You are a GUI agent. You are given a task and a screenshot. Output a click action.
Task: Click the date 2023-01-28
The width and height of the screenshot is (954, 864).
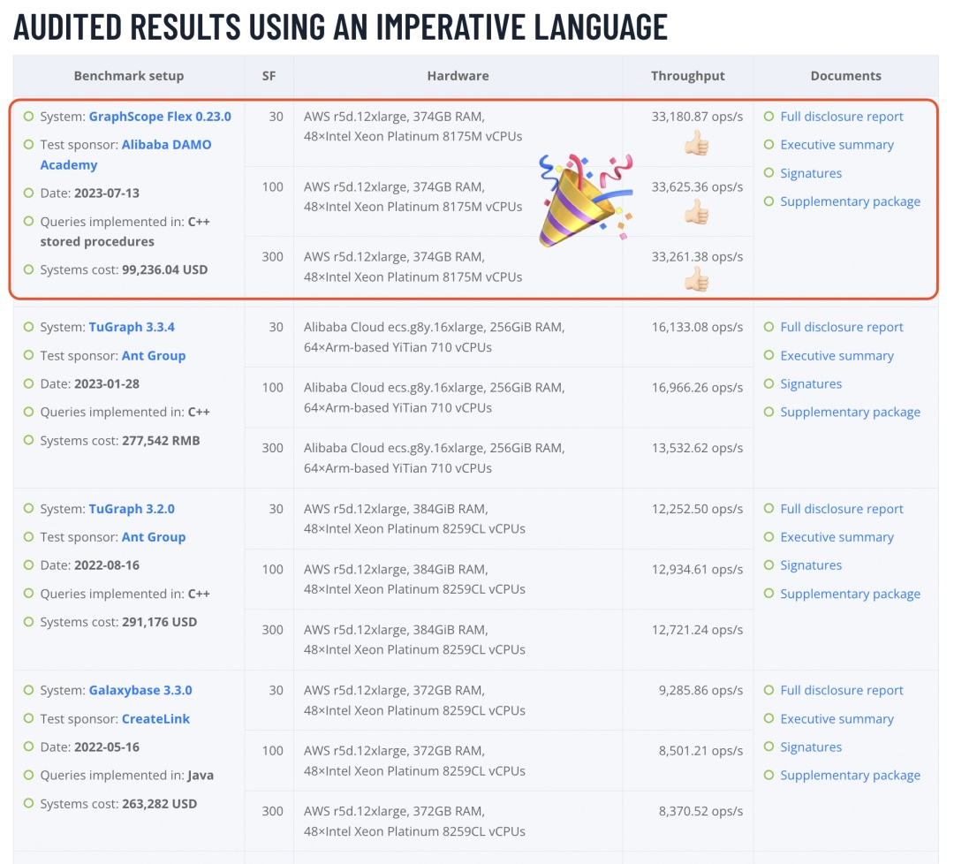coord(107,384)
